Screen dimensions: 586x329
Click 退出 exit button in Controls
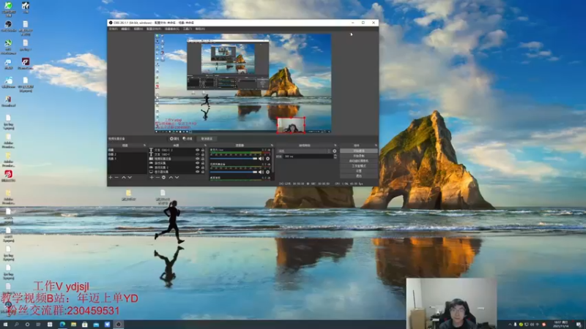pyautogui.click(x=359, y=175)
